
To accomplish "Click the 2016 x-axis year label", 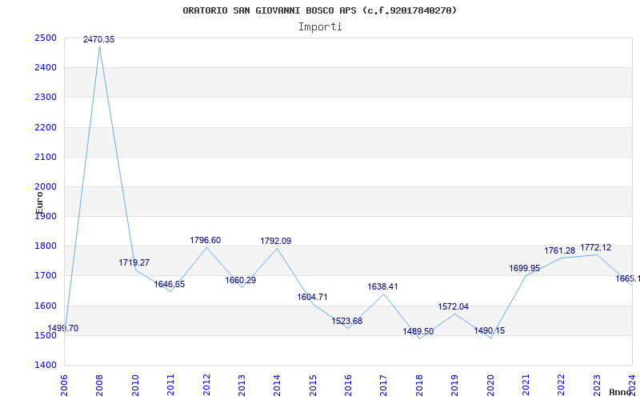I will [x=348, y=386].
